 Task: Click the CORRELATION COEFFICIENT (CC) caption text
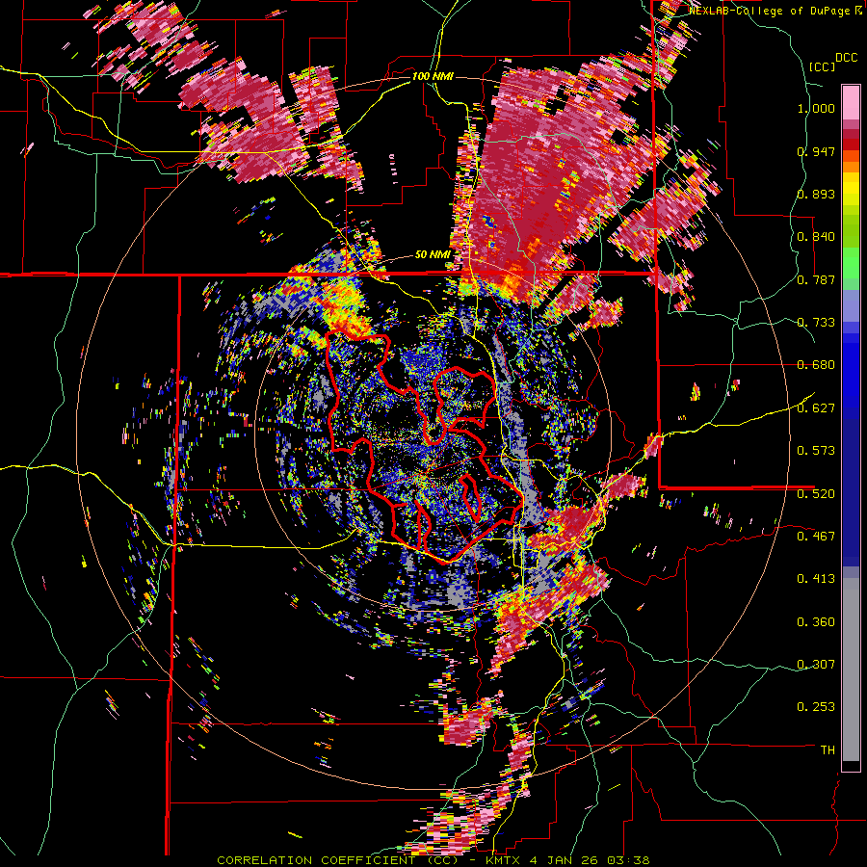[338, 860]
